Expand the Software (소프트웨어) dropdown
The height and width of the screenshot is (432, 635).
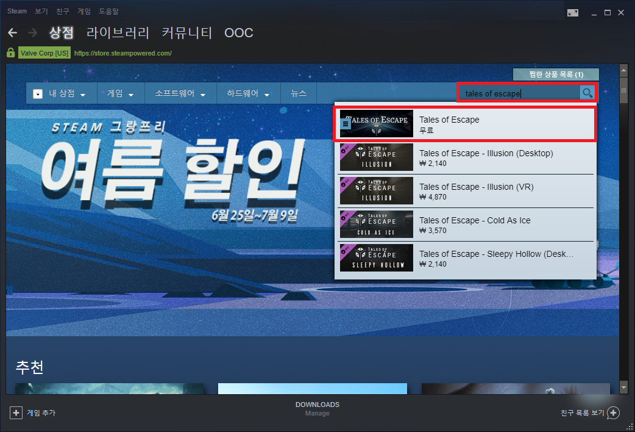[180, 93]
